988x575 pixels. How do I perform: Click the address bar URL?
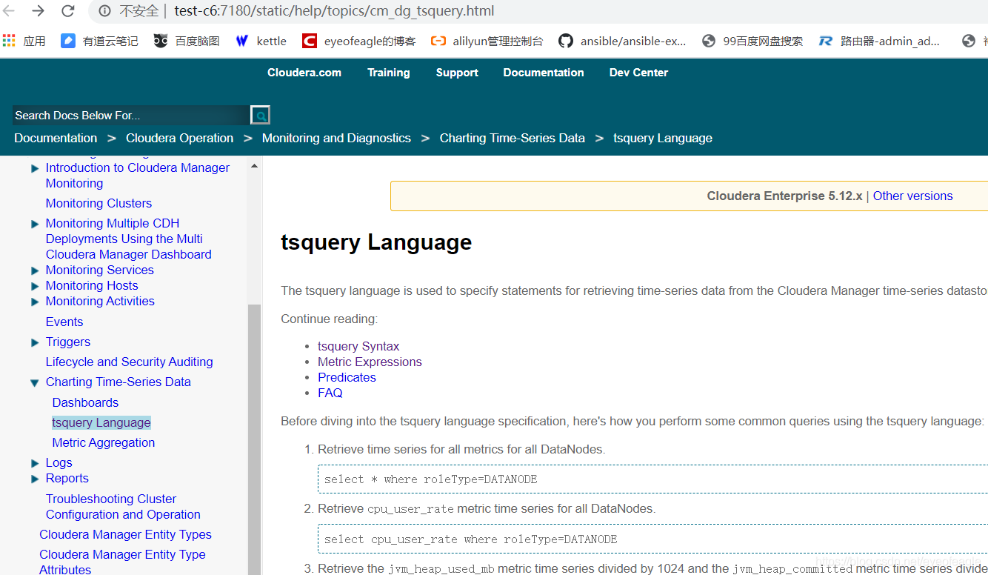pyautogui.click(x=334, y=11)
